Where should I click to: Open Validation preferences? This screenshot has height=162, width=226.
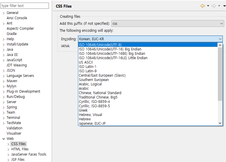[x=15, y=128]
